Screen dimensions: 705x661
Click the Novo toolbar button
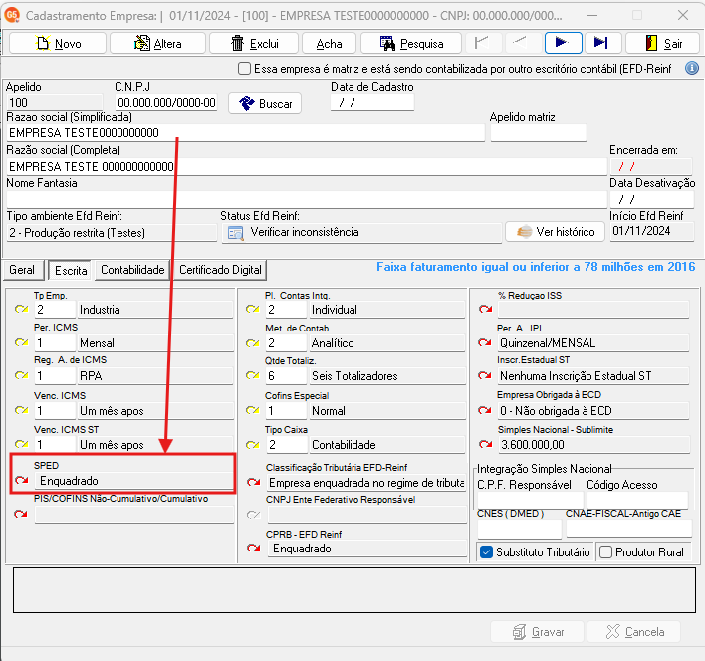(x=58, y=43)
